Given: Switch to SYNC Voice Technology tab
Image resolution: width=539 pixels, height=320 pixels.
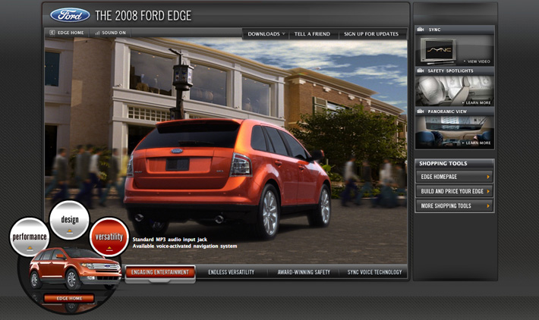Looking at the screenshot, I should click(374, 272).
